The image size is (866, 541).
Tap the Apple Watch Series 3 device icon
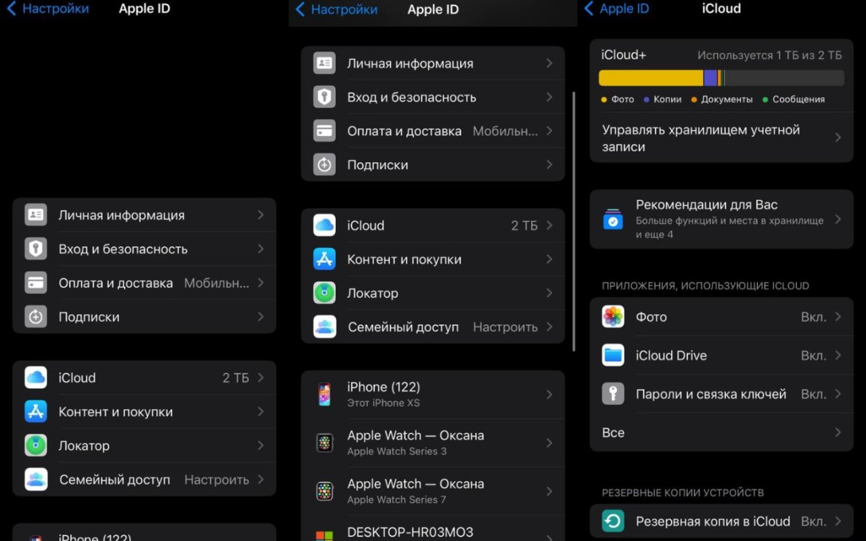325,443
